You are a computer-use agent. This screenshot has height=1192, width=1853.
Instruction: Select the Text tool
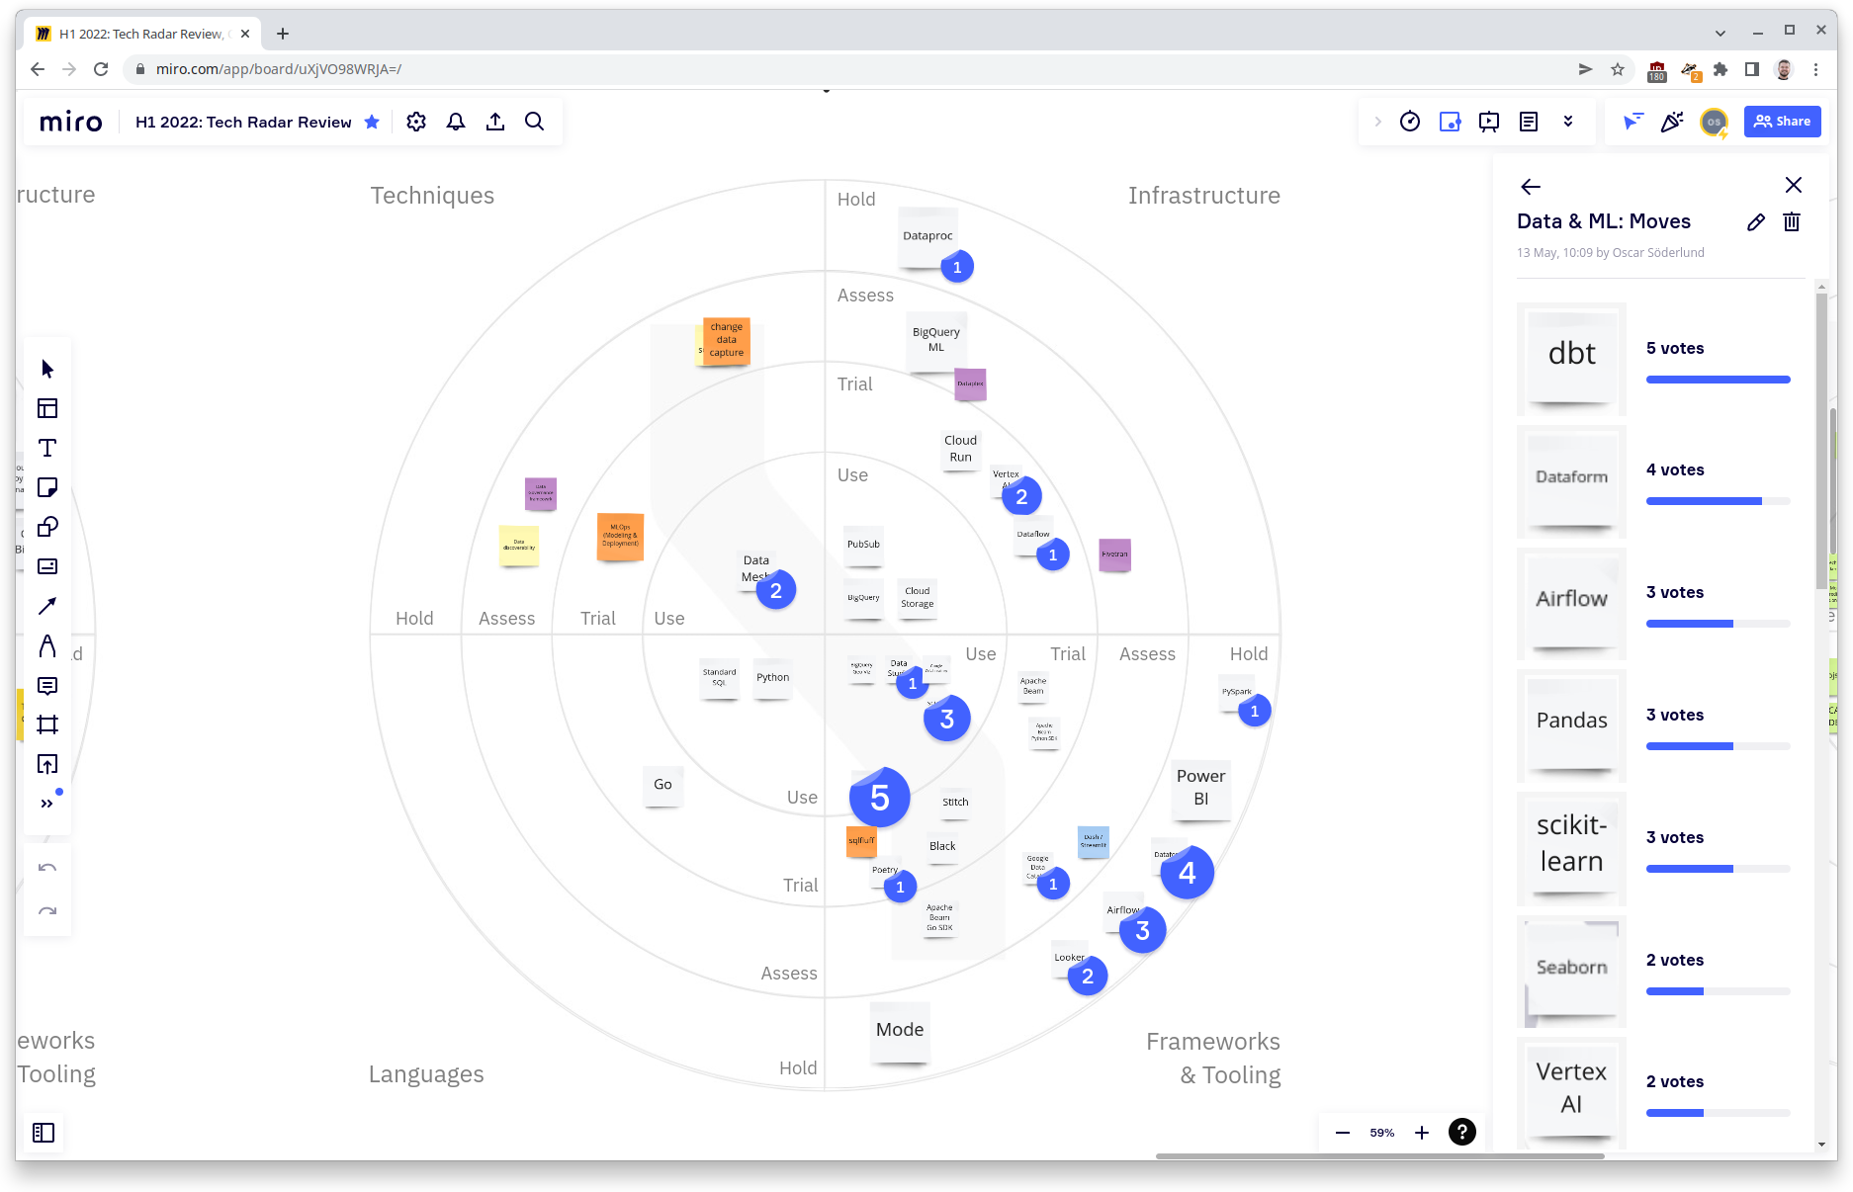point(47,448)
